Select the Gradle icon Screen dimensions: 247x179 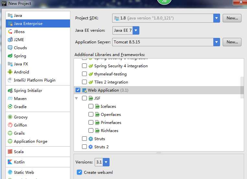pyautogui.click(x=10, y=106)
